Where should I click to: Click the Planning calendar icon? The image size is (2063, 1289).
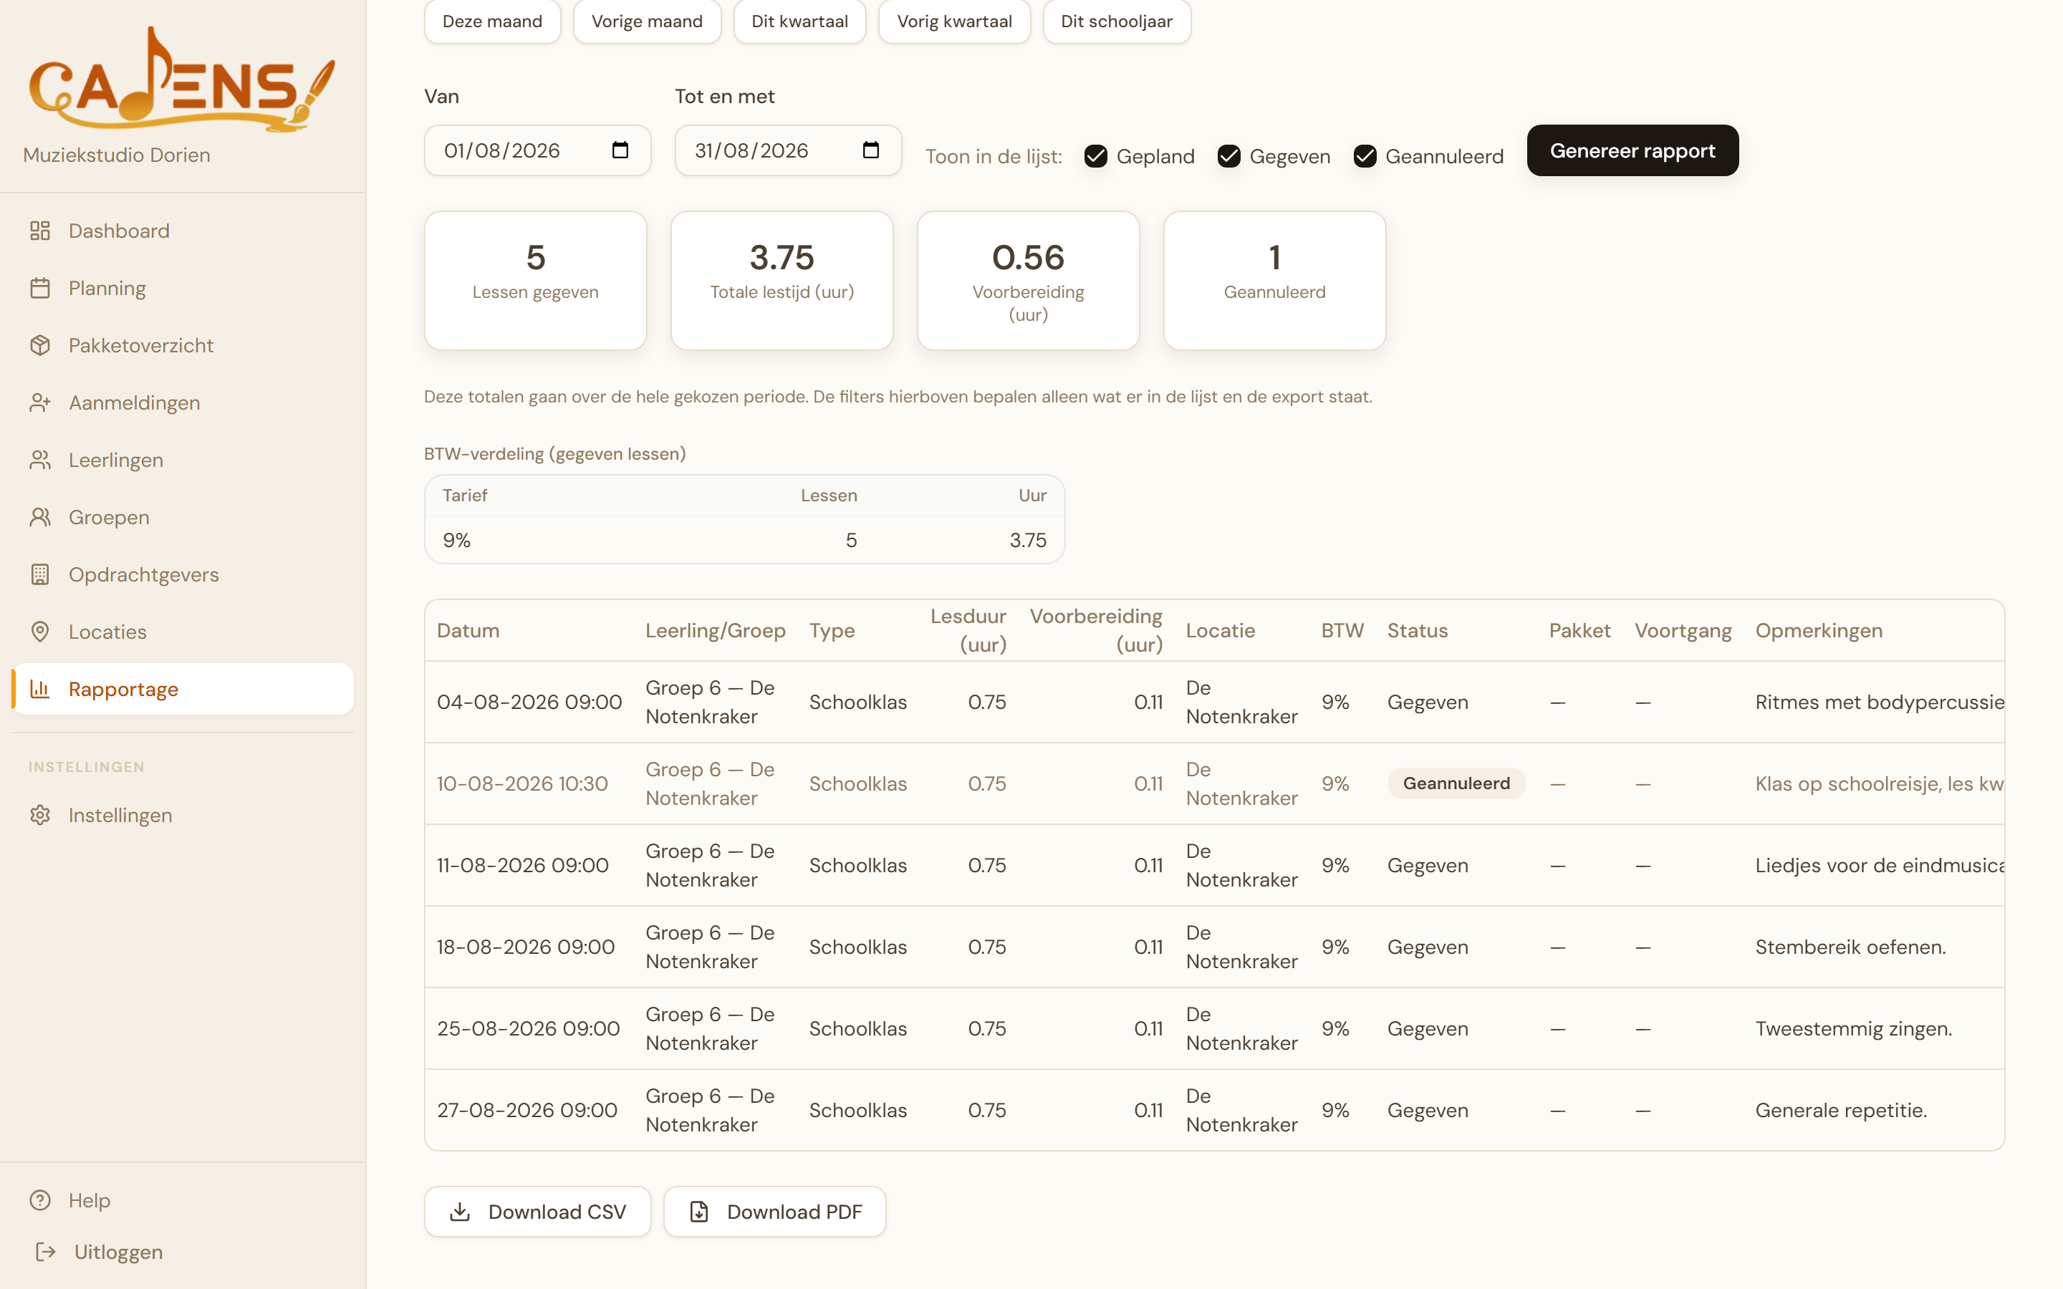tap(40, 288)
